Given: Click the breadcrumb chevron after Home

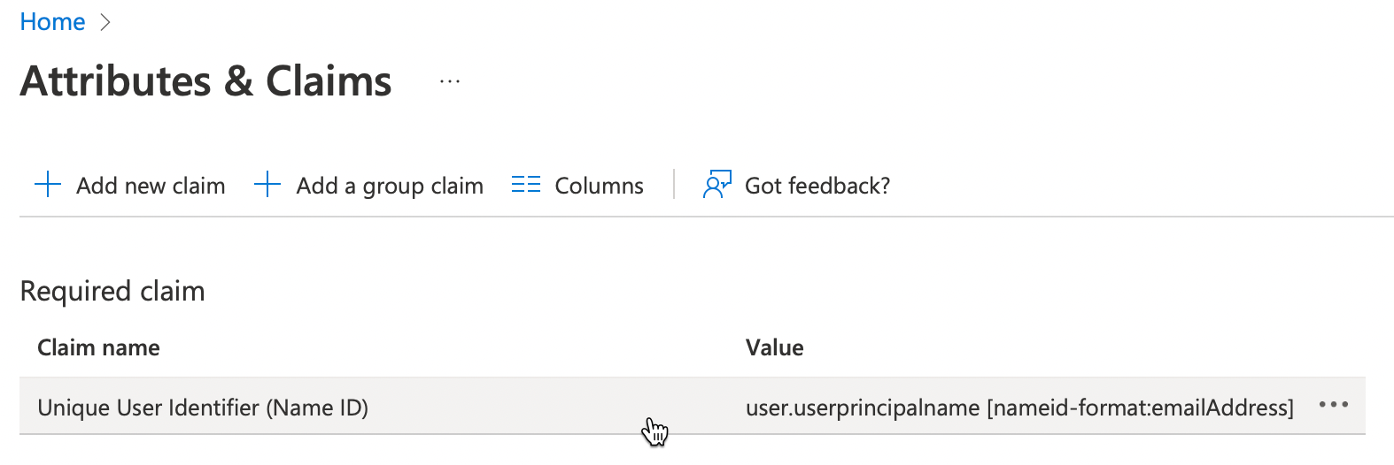Looking at the screenshot, I should tap(105, 23).
